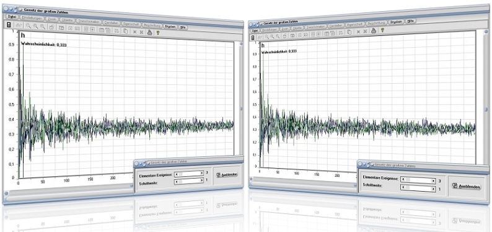Click the copy pages icon in left toolbar
492x232 pixels.
coord(125,31)
